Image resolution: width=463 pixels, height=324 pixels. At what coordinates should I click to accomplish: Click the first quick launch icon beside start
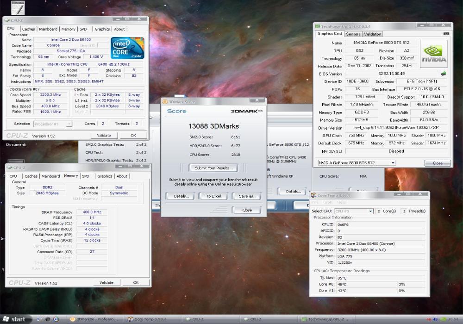tap(39, 319)
